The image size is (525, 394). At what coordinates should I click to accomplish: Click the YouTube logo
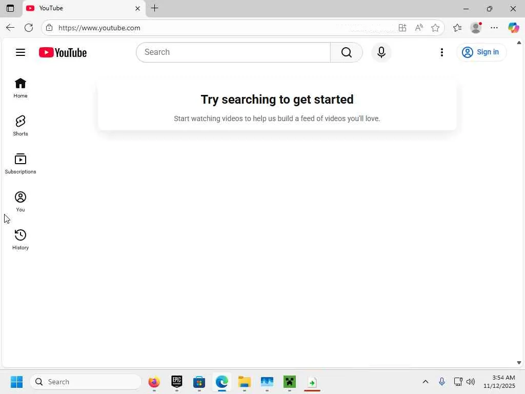63,53
